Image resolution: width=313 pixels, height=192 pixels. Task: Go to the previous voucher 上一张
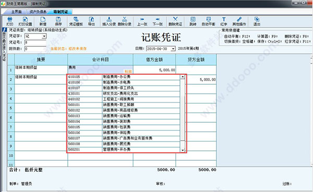(142, 21)
